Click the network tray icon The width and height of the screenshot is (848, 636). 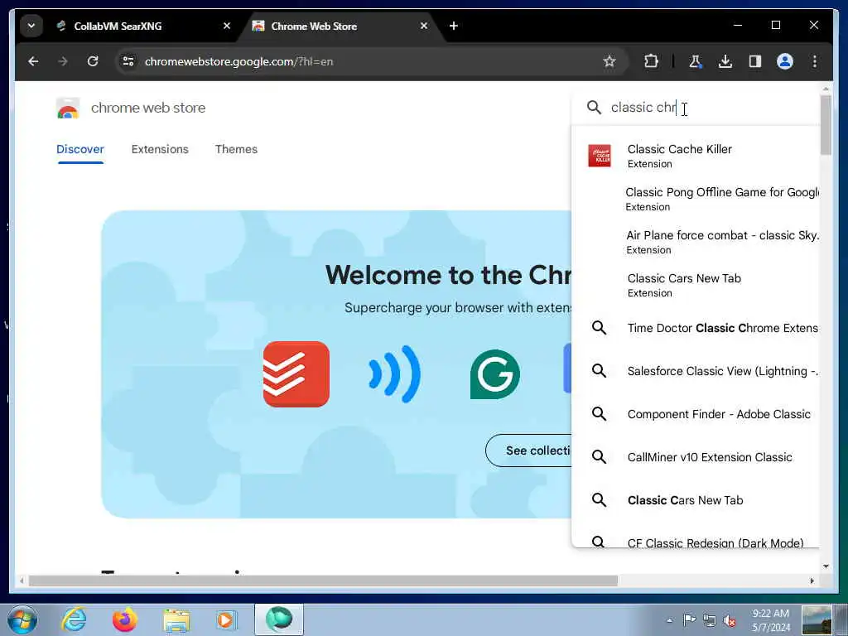pos(709,620)
